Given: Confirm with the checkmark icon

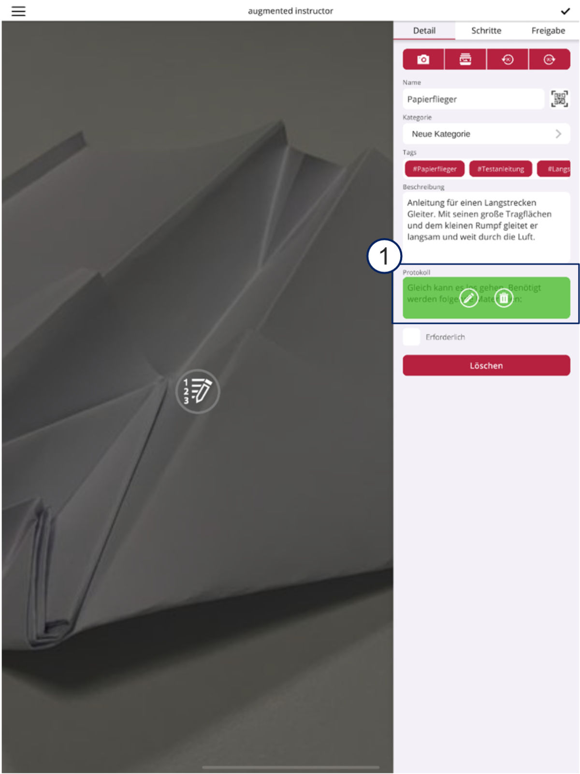Looking at the screenshot, I should tap(565, 11).
